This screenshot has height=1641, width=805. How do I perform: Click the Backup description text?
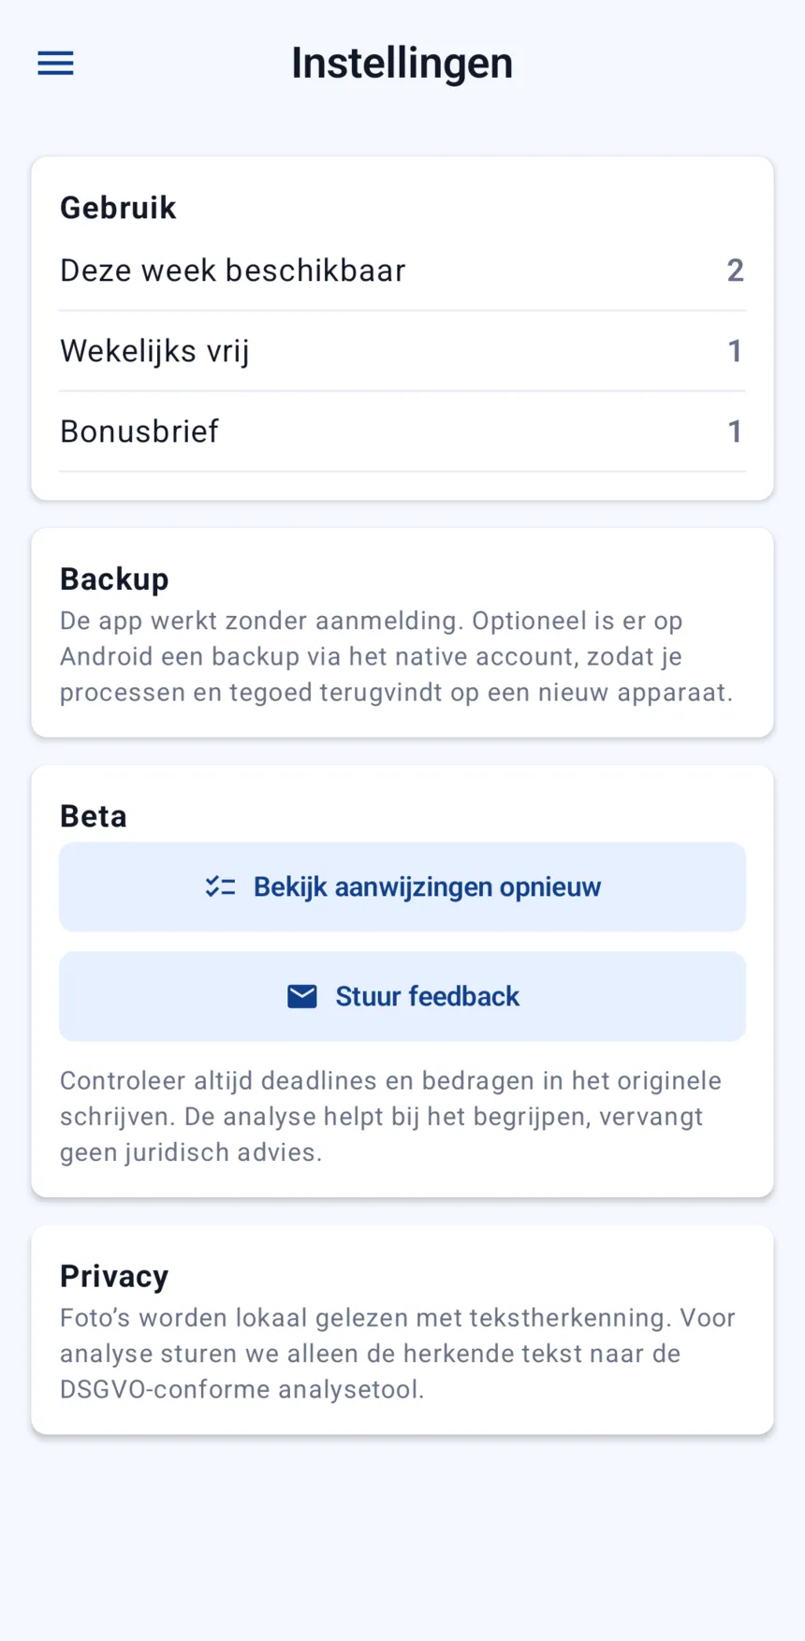pyautogui.click(x=397, y=656)
